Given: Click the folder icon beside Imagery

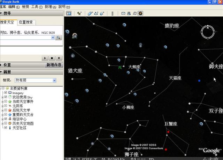Looking at the screenshot, I should pyautogui.click(x=10, y=93).
